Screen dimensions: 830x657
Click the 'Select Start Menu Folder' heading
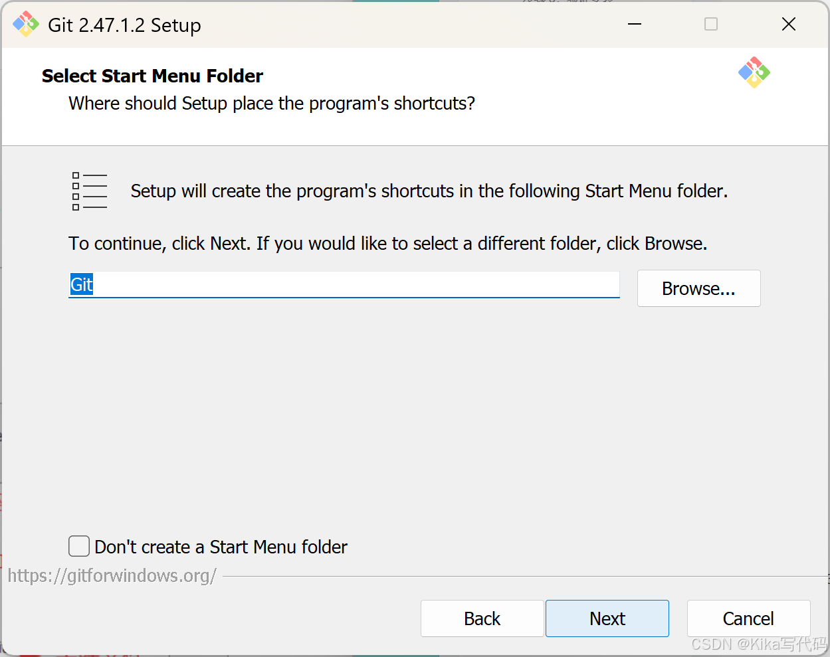[x=152, y=76]
